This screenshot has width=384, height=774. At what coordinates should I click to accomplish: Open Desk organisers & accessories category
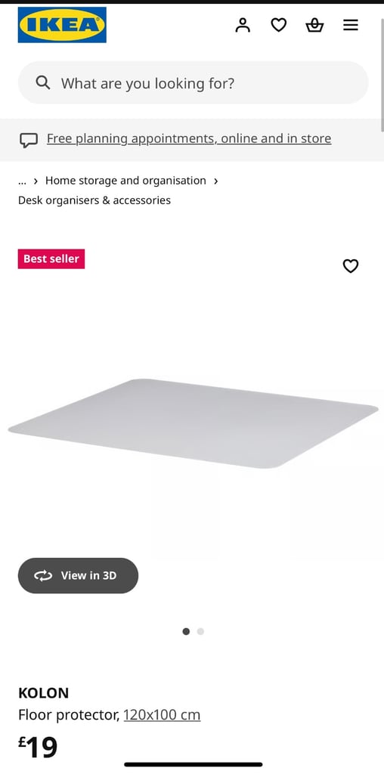[x=94, y=200]
